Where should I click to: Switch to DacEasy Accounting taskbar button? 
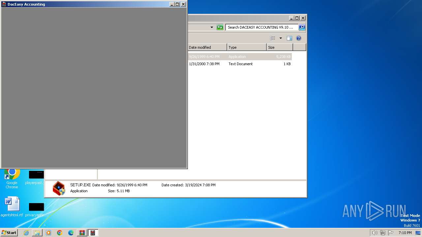pyautogui.click(x=93, y=233)
